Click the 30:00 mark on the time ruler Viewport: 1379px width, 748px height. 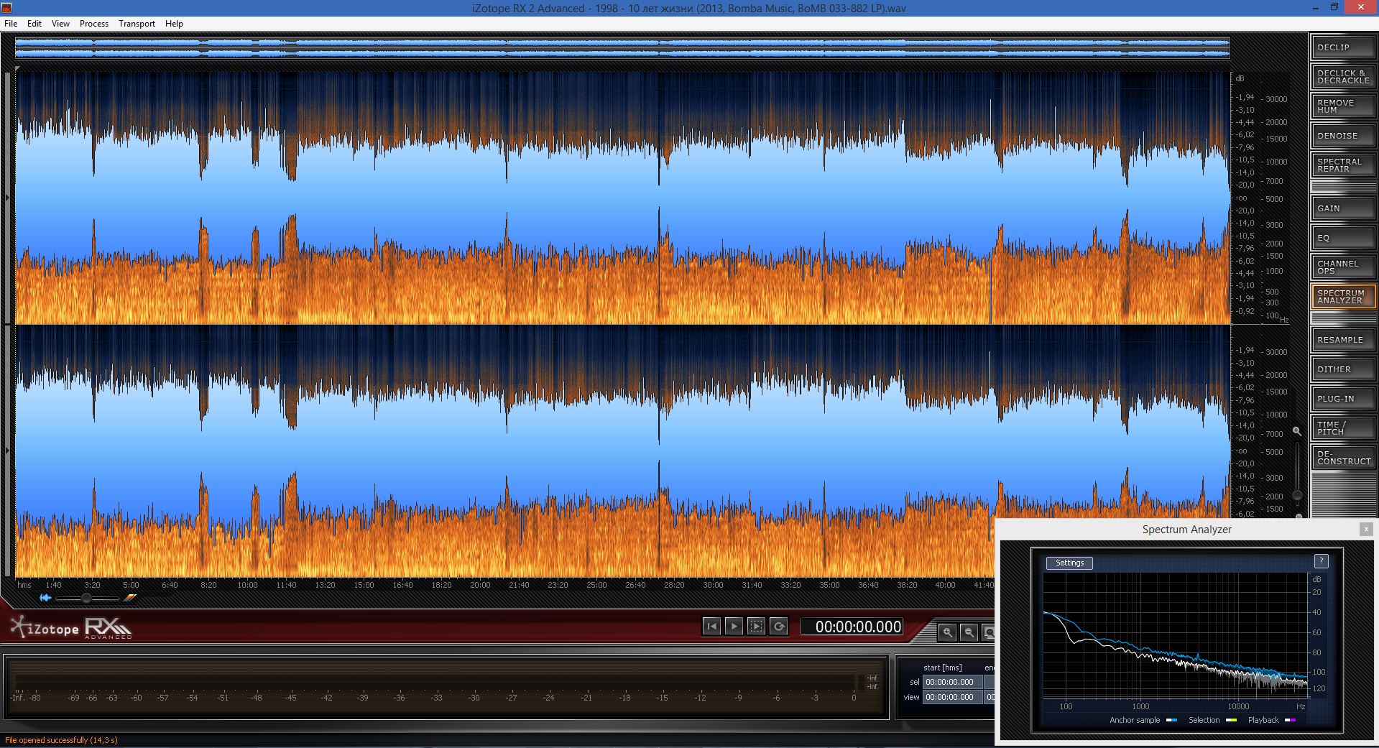(713, 585)
